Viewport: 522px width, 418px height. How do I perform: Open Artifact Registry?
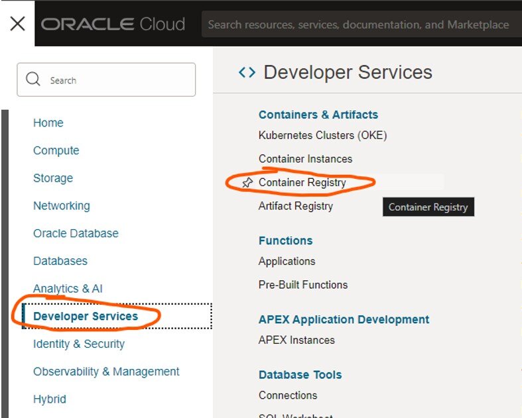[296, 206]
